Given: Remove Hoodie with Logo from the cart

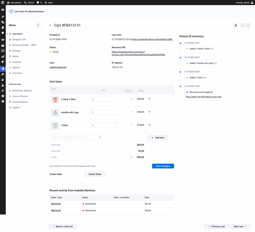Looking at the screenshot, I should pos(150,112).
